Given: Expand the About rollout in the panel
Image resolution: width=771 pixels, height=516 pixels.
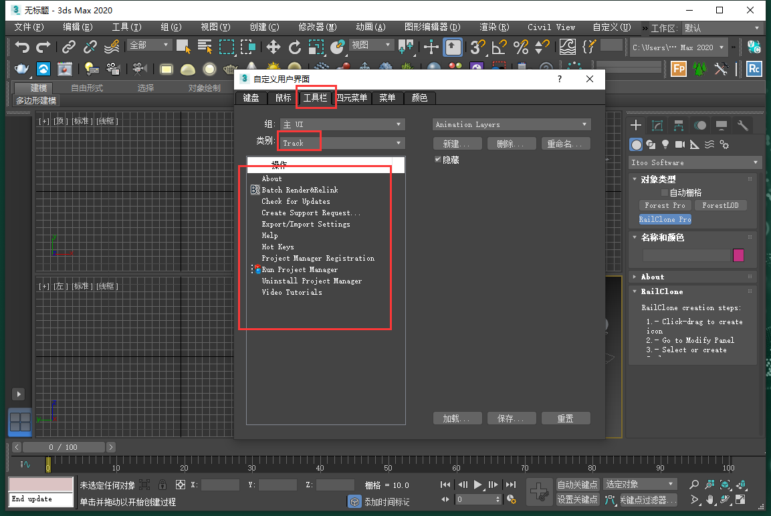Looking at the screenshot, I should [652, 277].
